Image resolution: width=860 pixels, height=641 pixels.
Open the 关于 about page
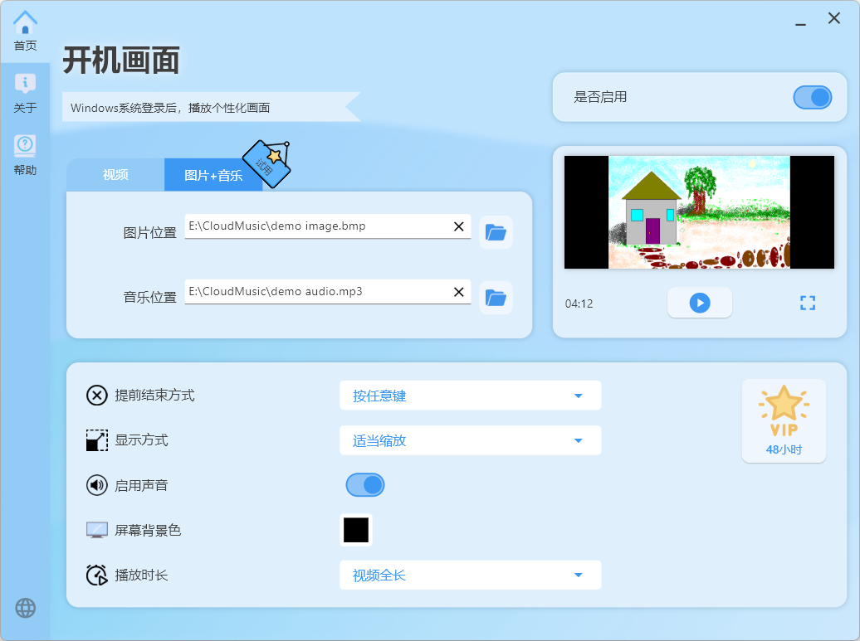point(25,93)
